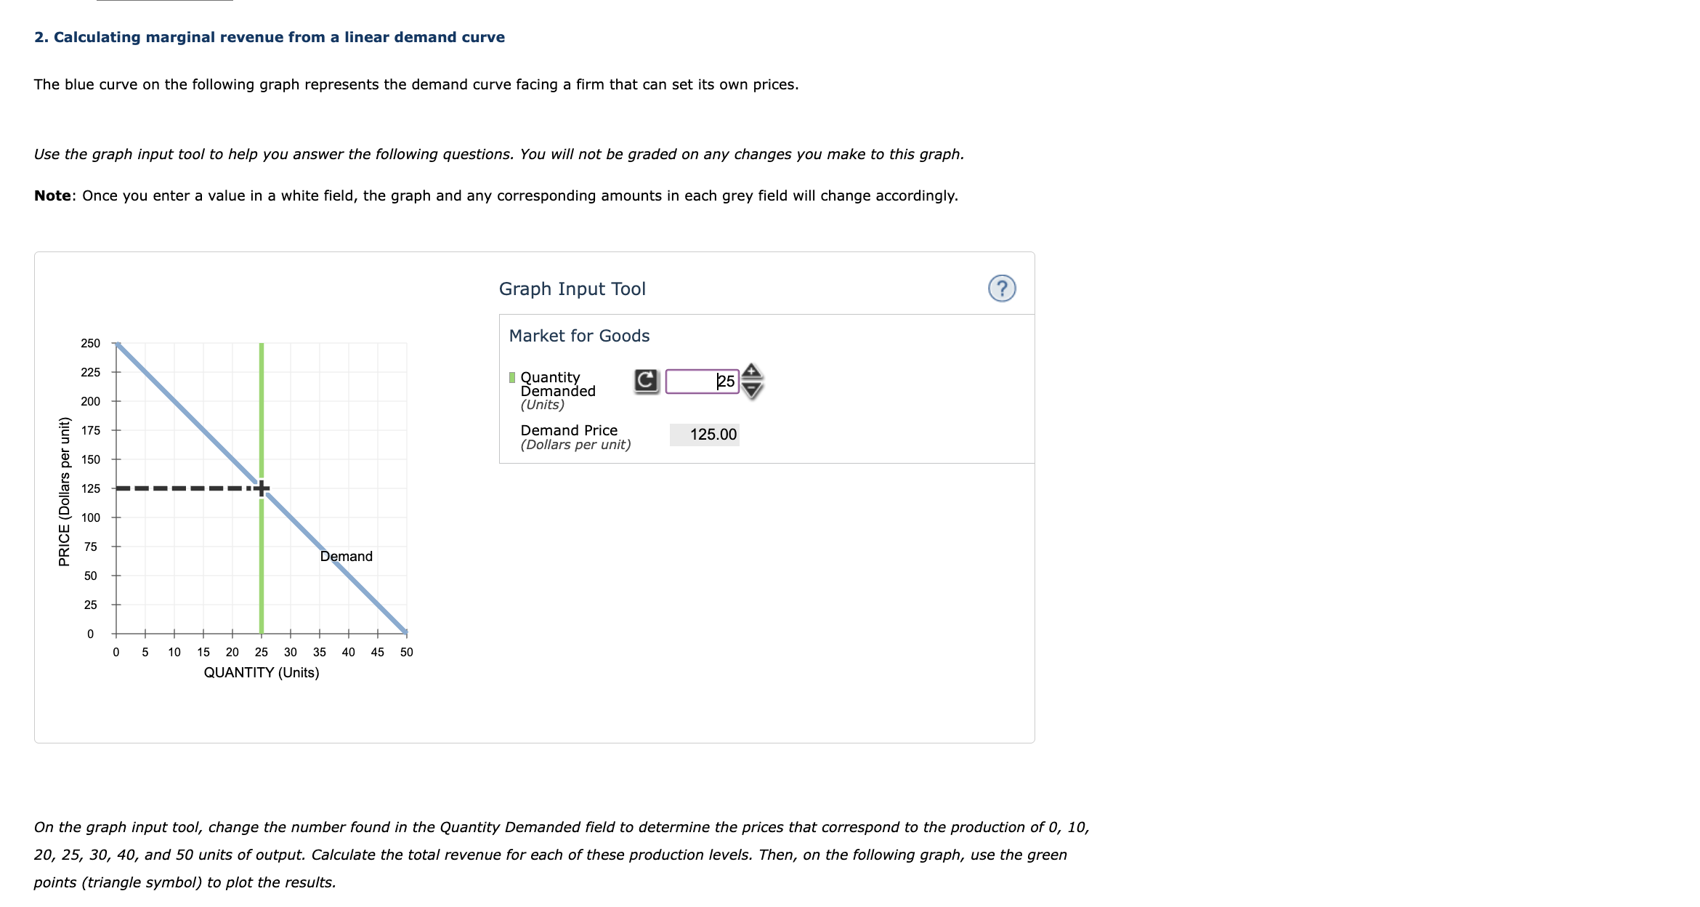
Task: Click the Demand Price grey value field
Action: click(x=705, y=434)
